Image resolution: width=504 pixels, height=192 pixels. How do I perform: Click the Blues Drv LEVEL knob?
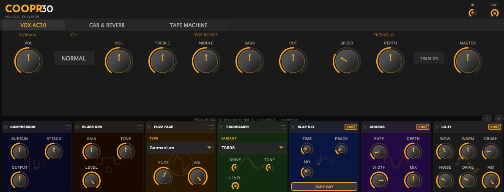92,180
